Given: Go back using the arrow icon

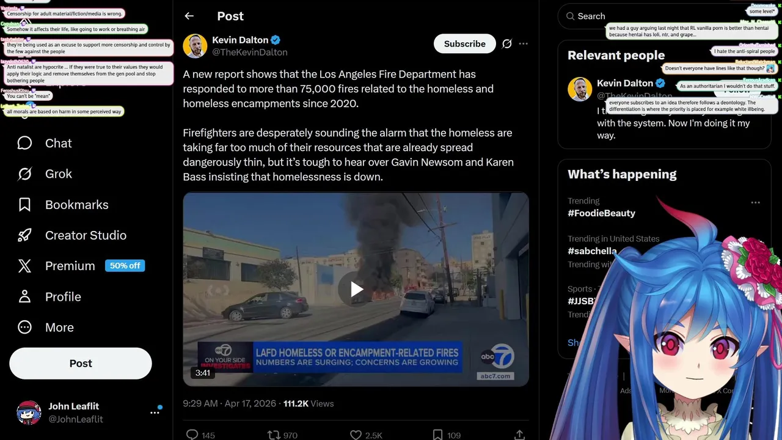Looking at the screenshot, I should click(x=189, y=16).
